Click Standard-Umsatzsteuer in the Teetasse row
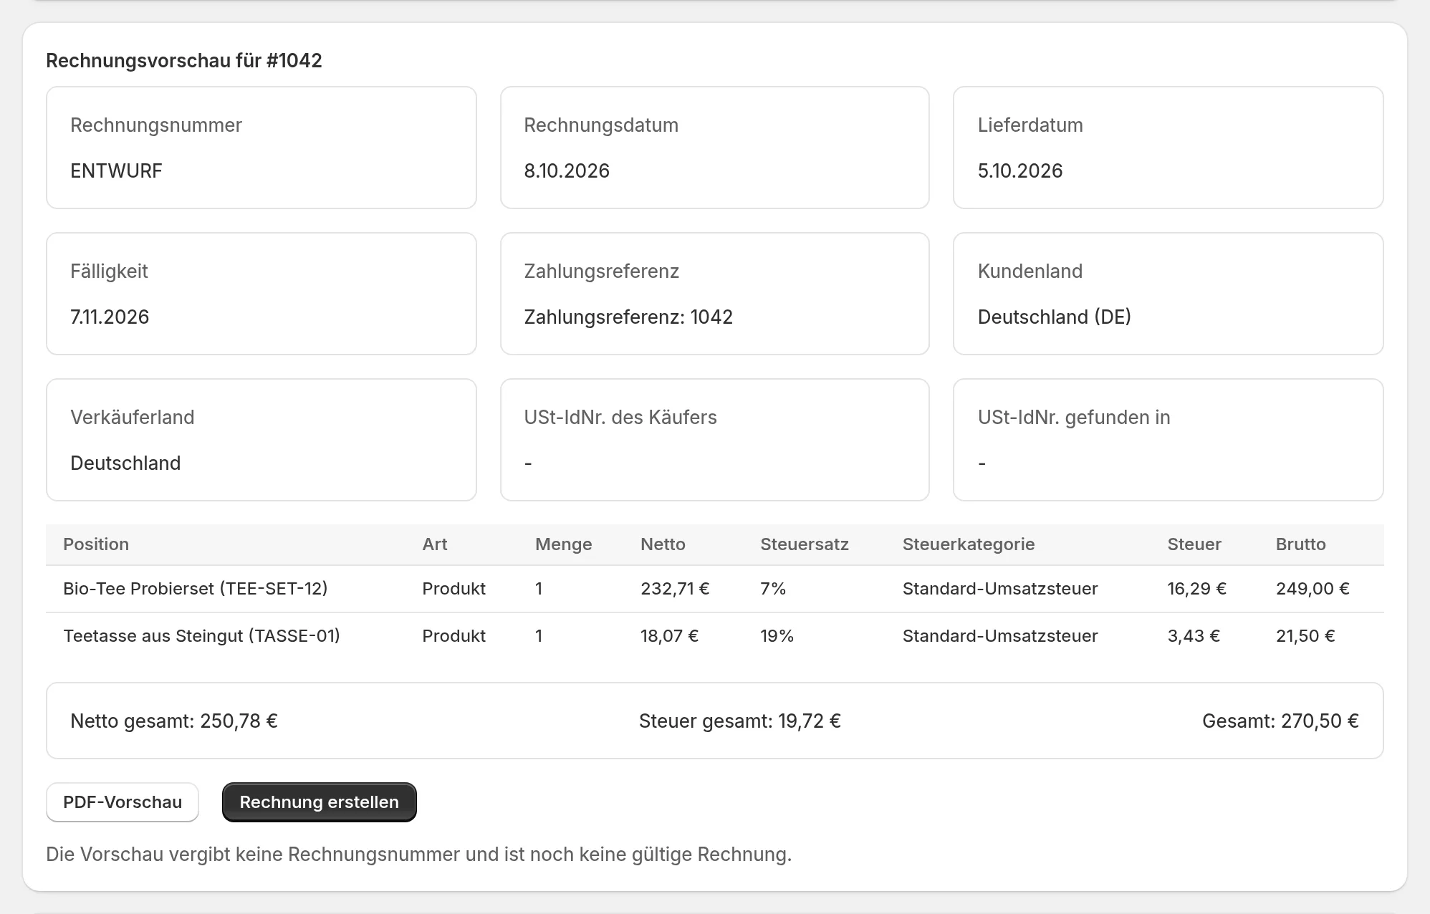Viewport: 1430px width, 914px height. (x=1000, y=636)
